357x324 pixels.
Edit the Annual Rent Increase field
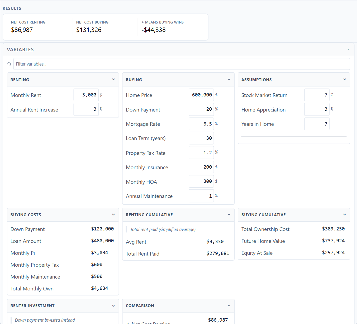click(x=86, y=109)
